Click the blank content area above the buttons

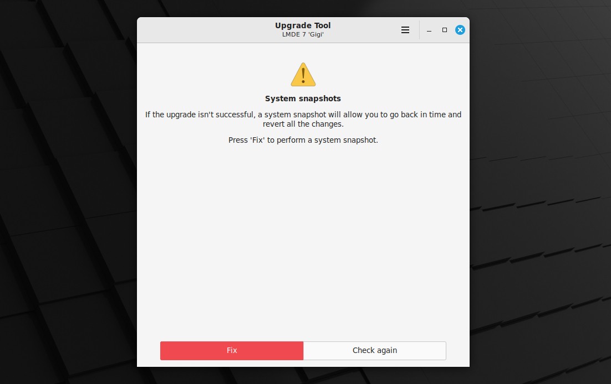pos(303,241)
